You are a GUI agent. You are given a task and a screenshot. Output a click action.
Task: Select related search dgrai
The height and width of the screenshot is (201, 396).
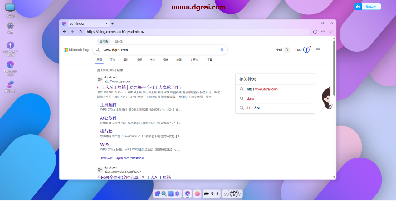tap(251, 98)
